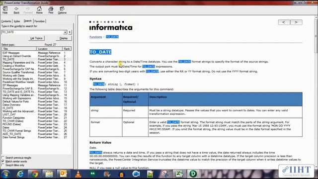Select the Search tab
This screenshot has width=318, height=179.
[28, 21]
